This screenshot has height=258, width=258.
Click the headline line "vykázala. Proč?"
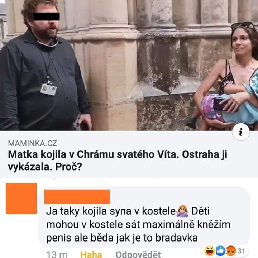[x=45, y=167]
